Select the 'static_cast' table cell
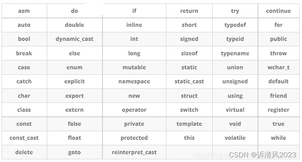Image resolution: width=302 pixels, height=162 pixels. point(189,81)
